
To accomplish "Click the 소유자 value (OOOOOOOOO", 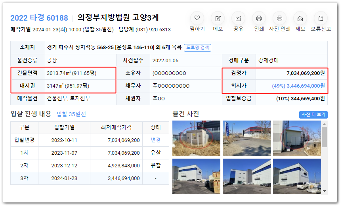I will tap(169, 73).
